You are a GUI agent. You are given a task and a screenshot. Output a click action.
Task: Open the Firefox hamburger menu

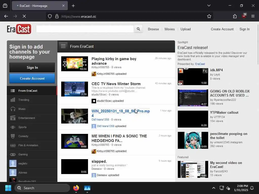(x=253, y=16)
